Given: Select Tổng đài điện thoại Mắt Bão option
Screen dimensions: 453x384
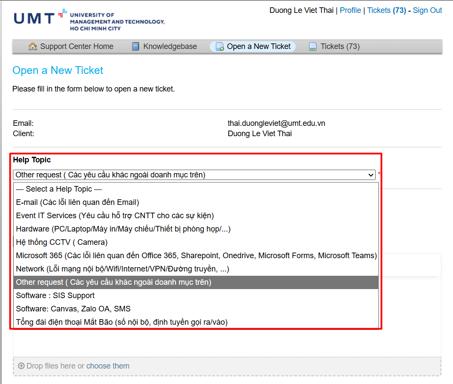Looking at the screenshot, I should click(x=122, y=322).
